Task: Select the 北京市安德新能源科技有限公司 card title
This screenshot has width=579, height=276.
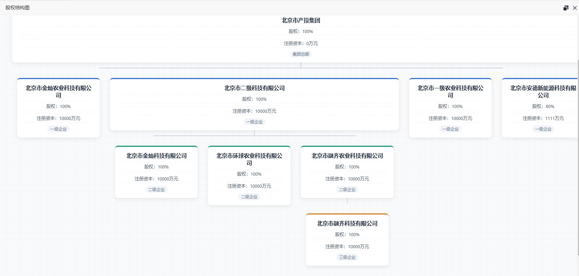Action: 543,91
